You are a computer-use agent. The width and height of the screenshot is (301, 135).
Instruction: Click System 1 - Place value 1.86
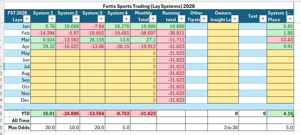(x=280, y=33)
